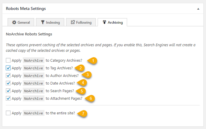Click the gear icon on General tab
Image resolution: width=206 pixels, height=129 pixels.
click(14, 22)
